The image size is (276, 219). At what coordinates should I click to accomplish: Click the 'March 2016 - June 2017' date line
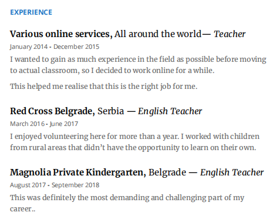tap(44, 124)
